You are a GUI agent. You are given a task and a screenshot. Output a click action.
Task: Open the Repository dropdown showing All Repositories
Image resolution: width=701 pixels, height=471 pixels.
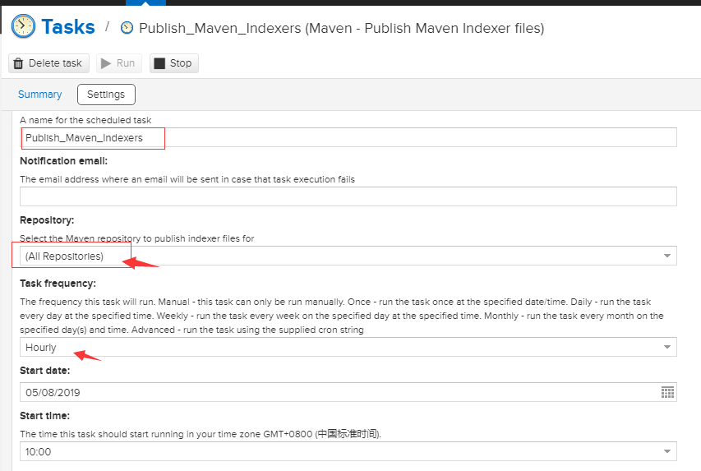point(348,256)
